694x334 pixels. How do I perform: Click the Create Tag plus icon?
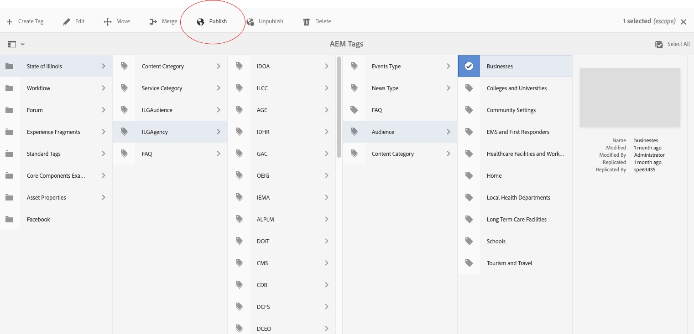(10, 21)
